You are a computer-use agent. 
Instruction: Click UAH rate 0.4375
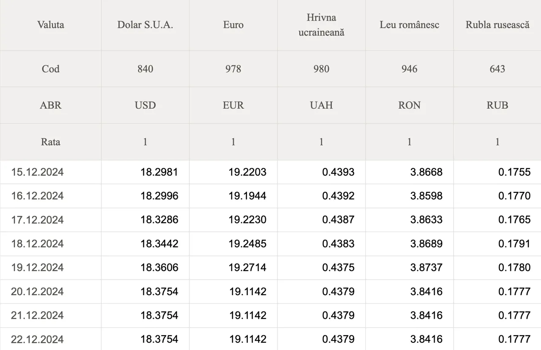(x=339, y=268)
